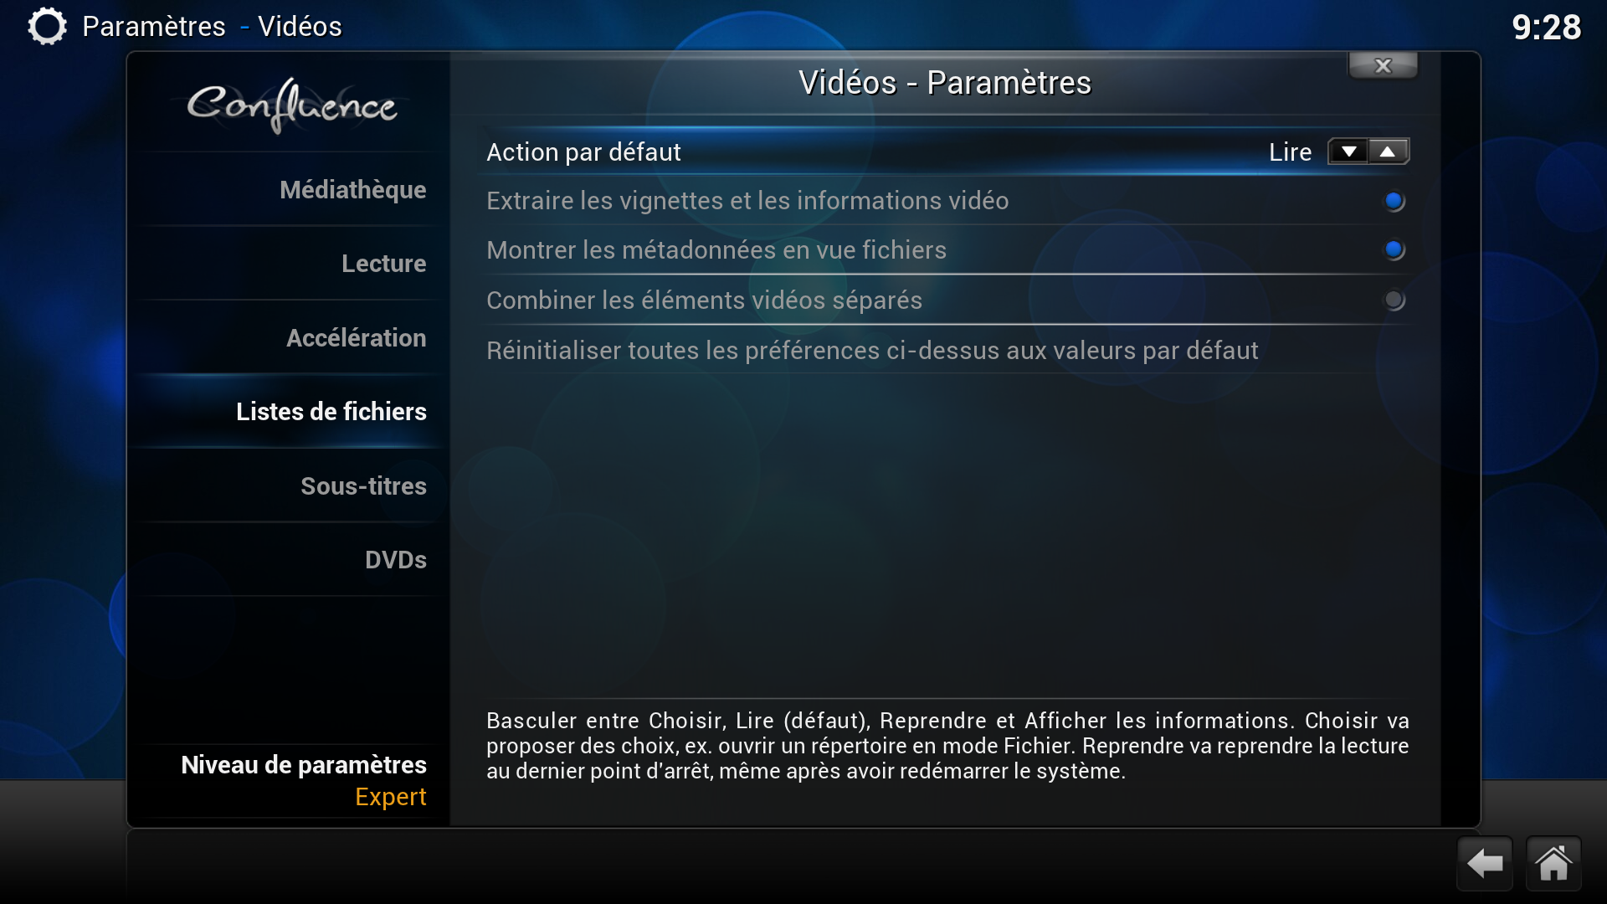Select the Action par défaut setting row

pyautogui.click(x=945, y=152)
